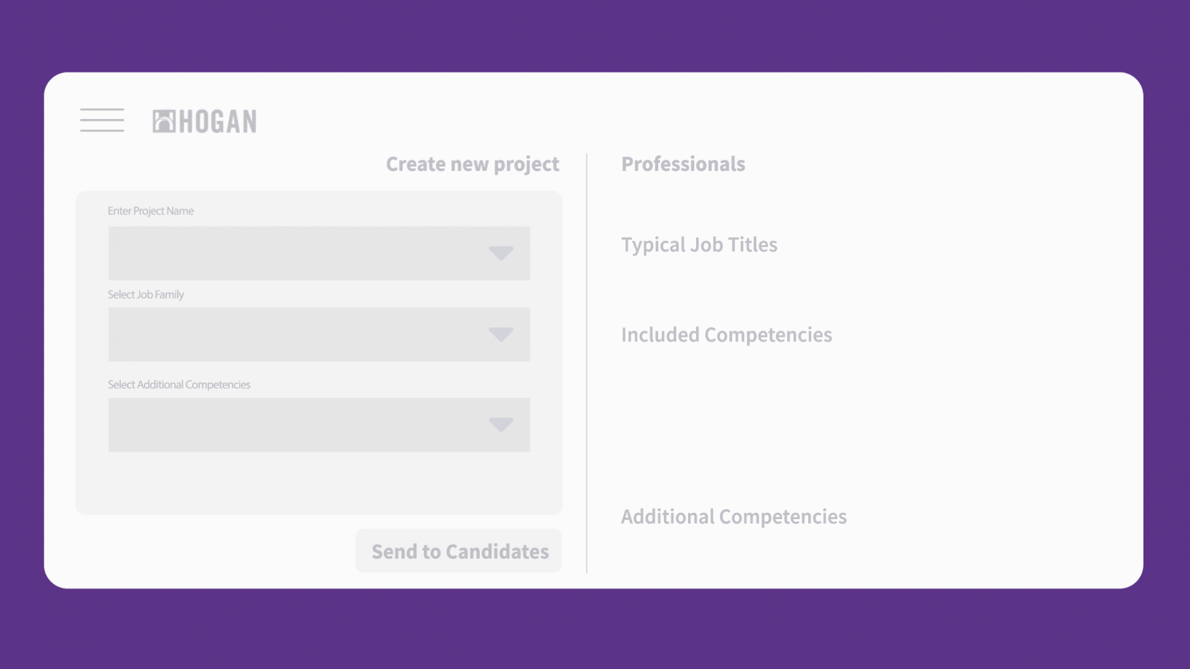Click the Send to Candidates button
The image size is (1190, 669).
point(459,551)
